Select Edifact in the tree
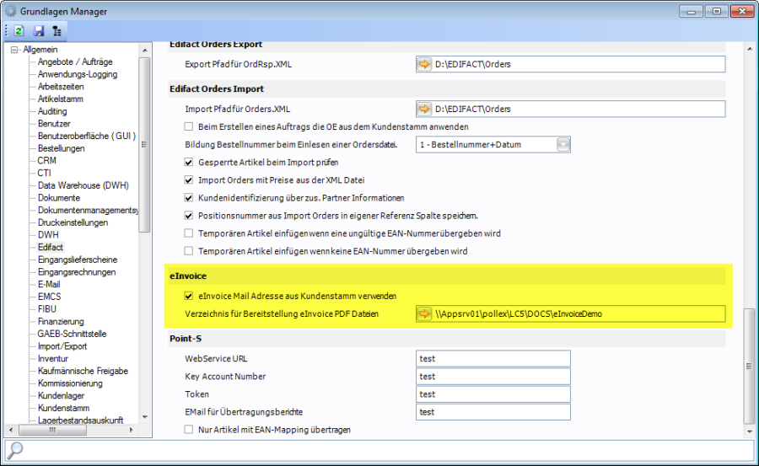759x466 pixels. coord(51,248)
